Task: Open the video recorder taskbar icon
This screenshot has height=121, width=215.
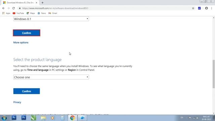Action: [x=82, y=118]
